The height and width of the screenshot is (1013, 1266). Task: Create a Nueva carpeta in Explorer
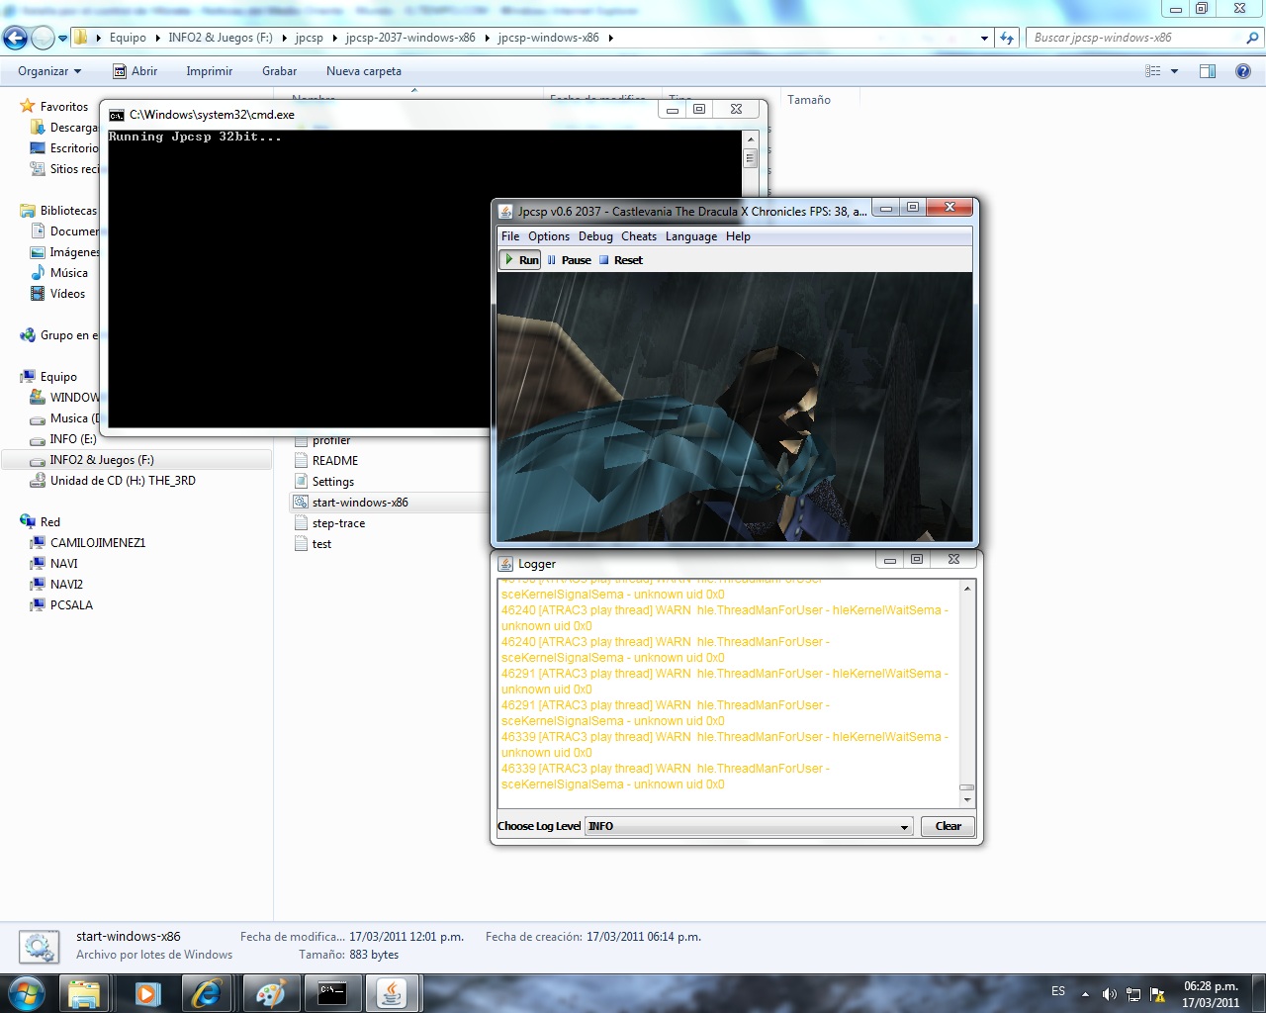click(x=364, y=71)
